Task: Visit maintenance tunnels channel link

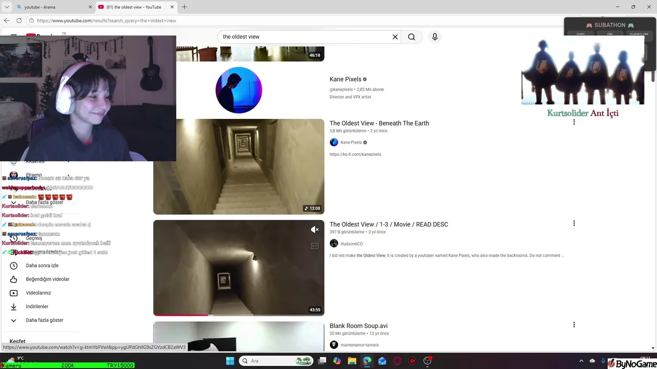Action: [x=359, y=345]
